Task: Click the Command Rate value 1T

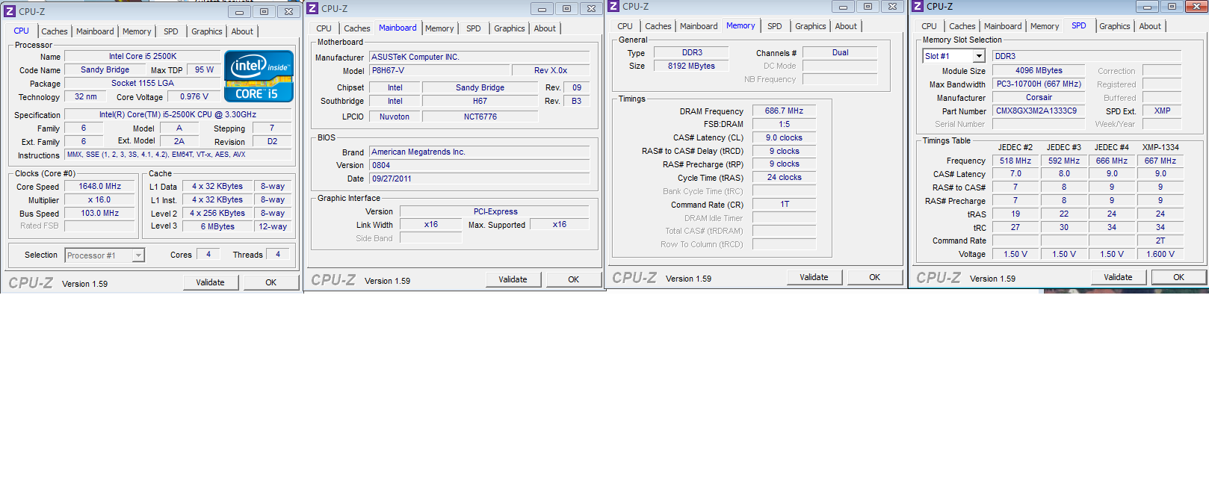Action: (x=784, y=204)
